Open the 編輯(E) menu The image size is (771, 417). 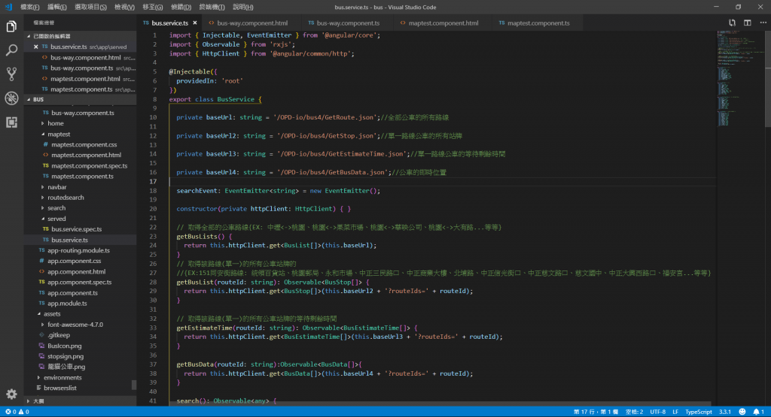(x=56, y=7)
